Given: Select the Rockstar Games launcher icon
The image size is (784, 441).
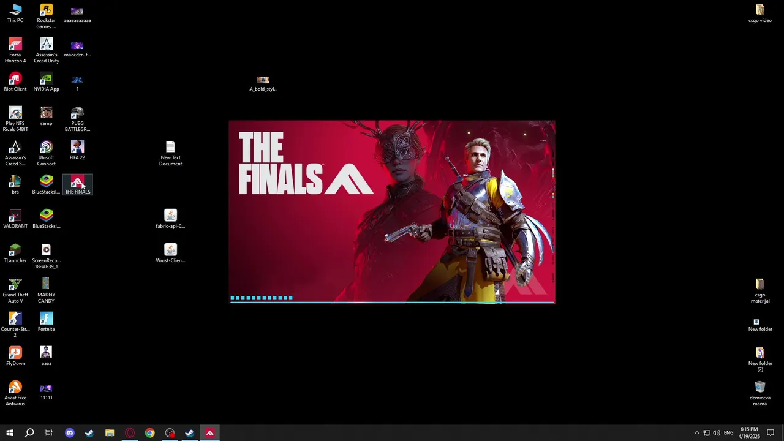Looking at the screenshot, I should (46, 16).
